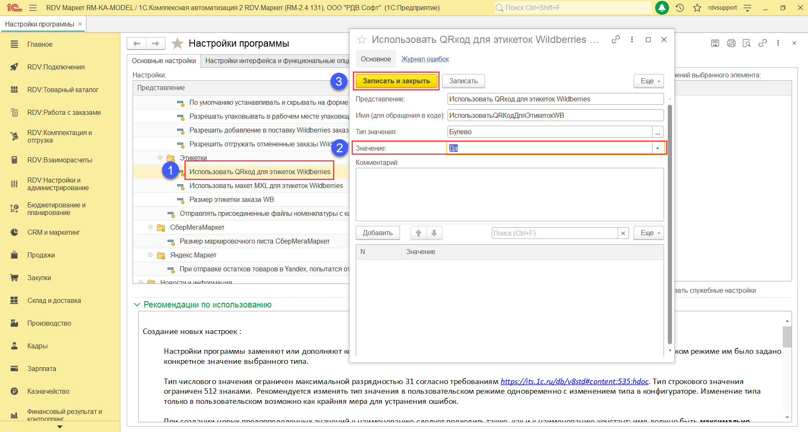This screenshot has height=432, width=808.
Task: Move row up with arrow button
Action: pos(418,233)
